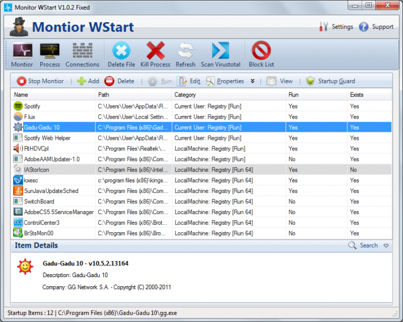Select the kxesc entry icon
Viewport: 403px width, 322px height.
pyautogui.click(x=18, y=180)
